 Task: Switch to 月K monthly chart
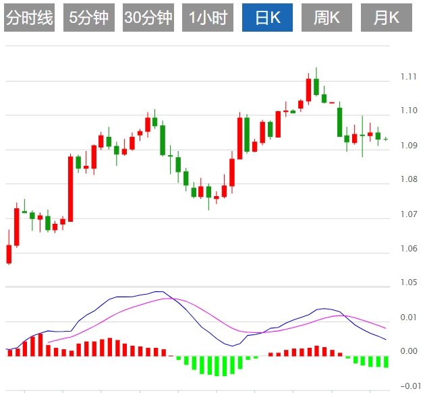387,18
